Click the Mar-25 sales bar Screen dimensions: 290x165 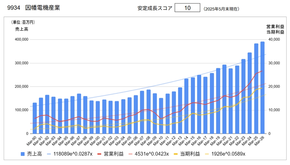click(x=256, y=89)
